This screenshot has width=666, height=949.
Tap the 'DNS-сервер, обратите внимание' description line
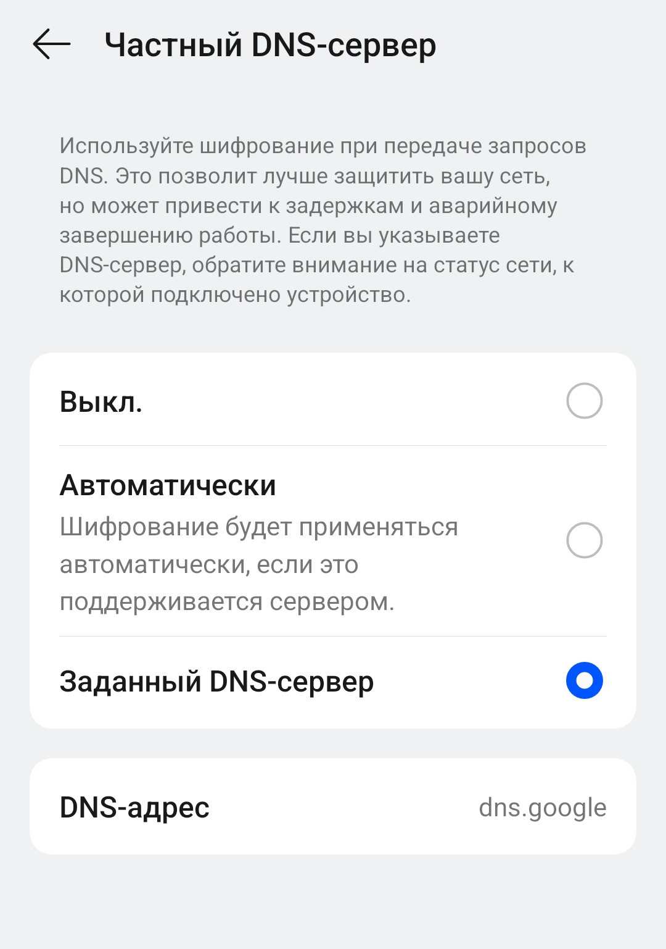pyautogui.click(x=316, y=265)
